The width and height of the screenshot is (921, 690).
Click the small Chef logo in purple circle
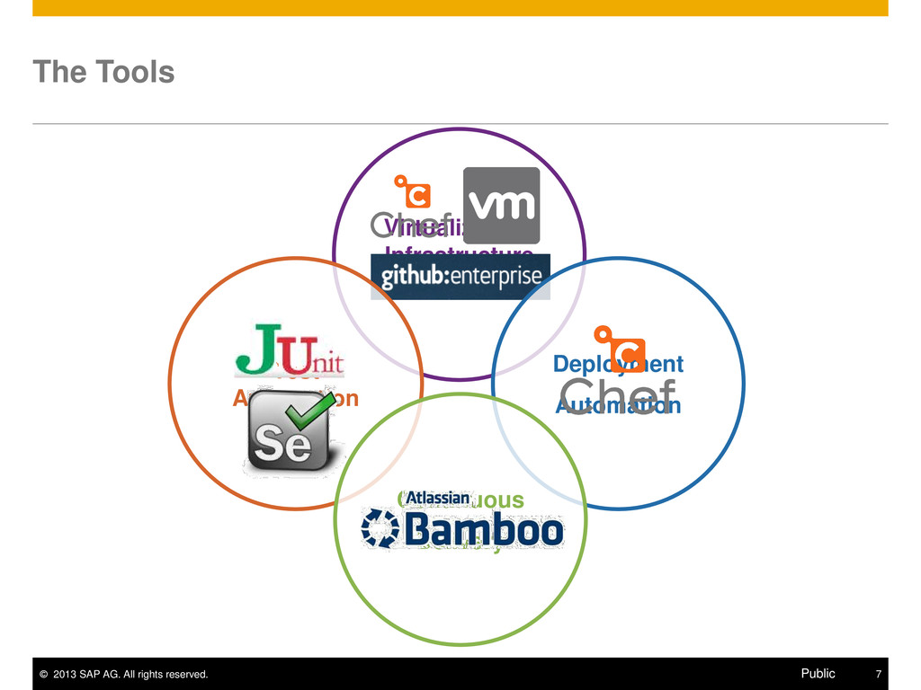tap(412, 207)
